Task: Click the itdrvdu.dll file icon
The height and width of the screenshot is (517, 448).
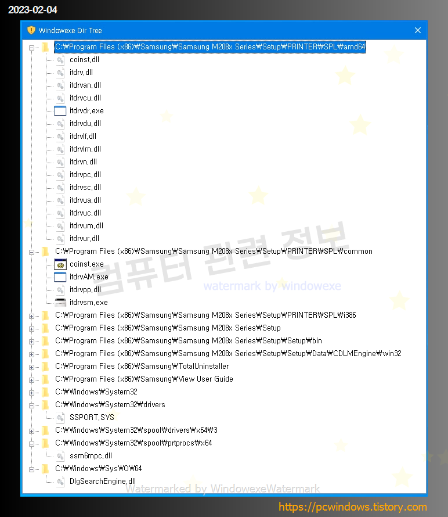Action: (60, 124)
